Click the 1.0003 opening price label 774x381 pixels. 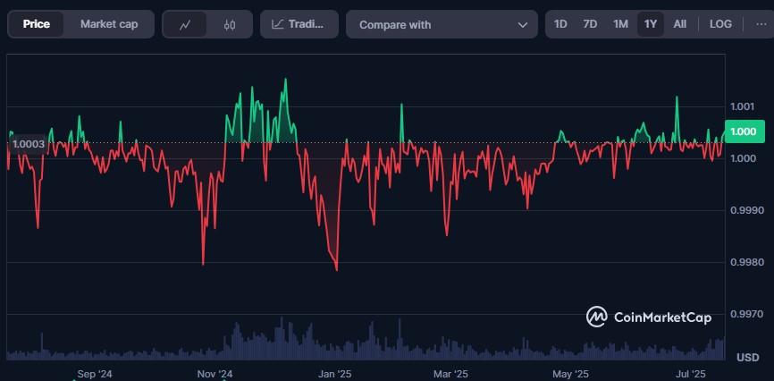[28, 143]
